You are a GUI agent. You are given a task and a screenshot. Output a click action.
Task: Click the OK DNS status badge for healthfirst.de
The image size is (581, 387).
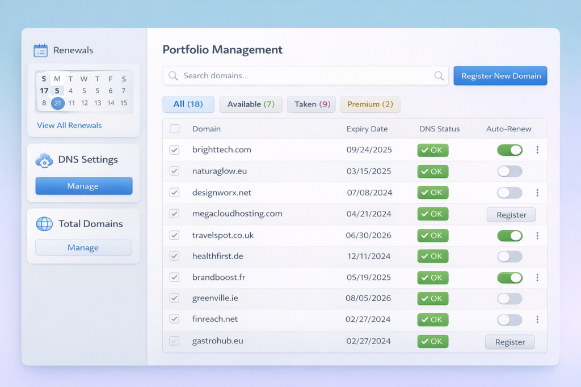(x=433, y=256)
